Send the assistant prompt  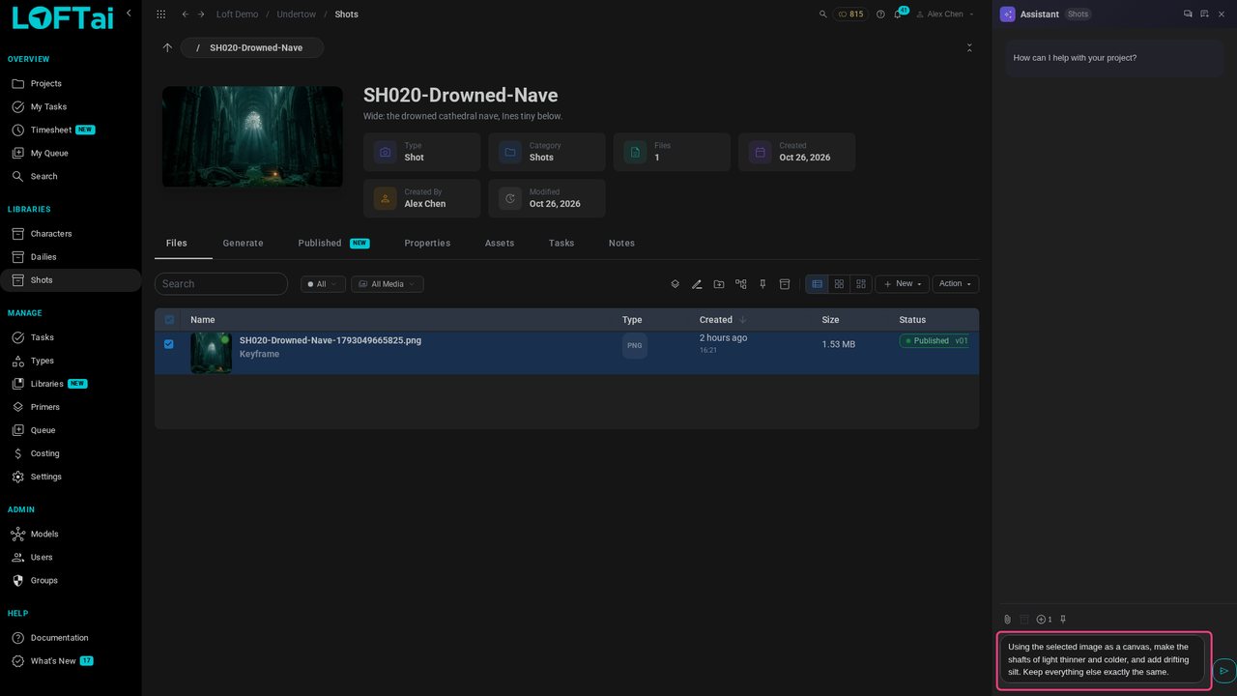coord(1223,671)
